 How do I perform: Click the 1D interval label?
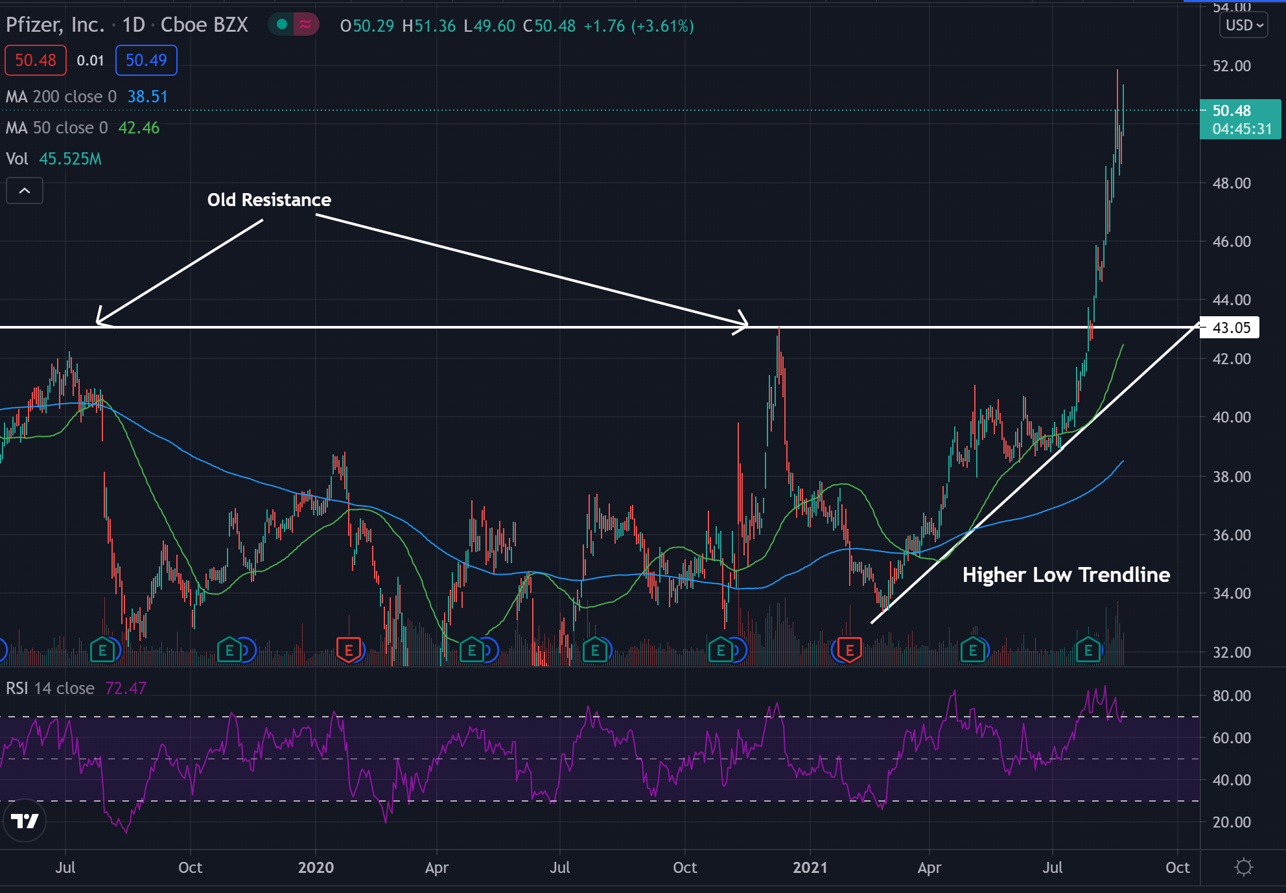click(134, 25)
